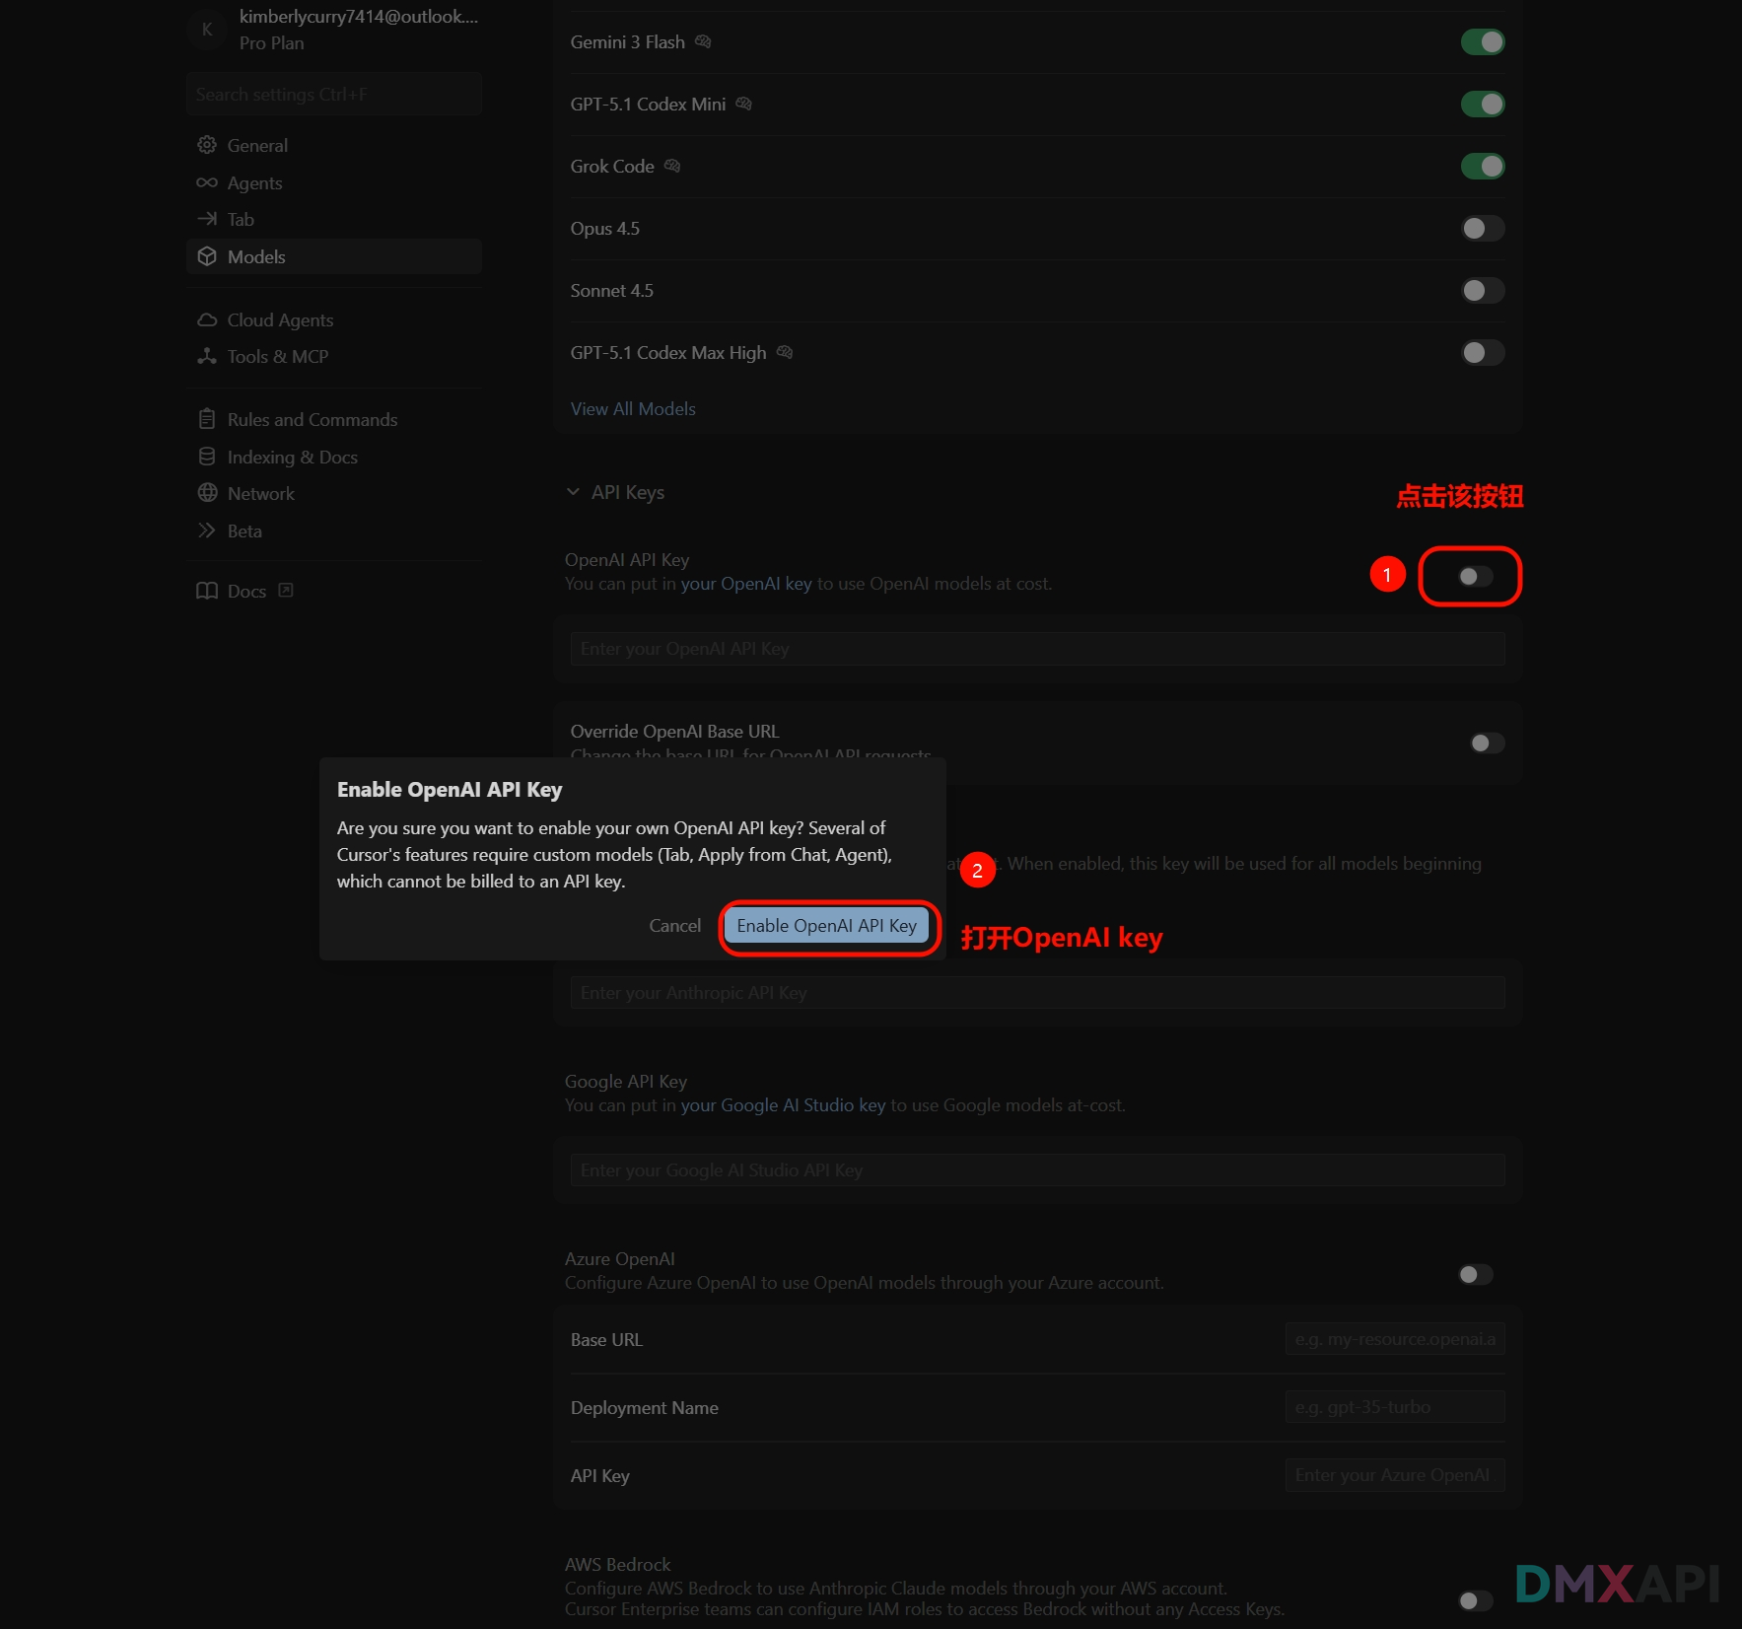The image size is (1742, 1629).
Task: Click the Cloud Agents cloud icon
Action: click(207, 319)
